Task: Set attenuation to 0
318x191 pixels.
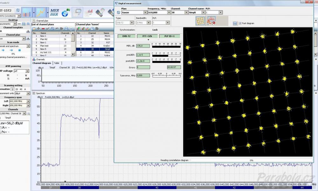Action: coord(13,89)
